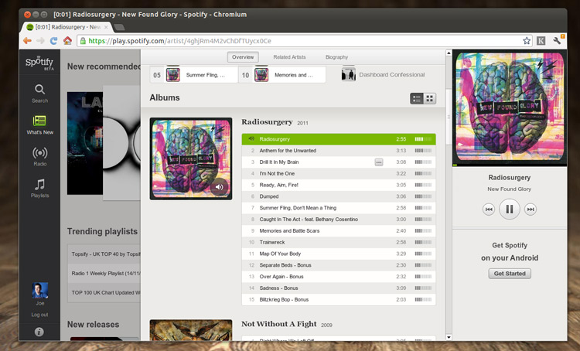This screenshot has height=351, width=580.
Task: Click the browser home icon
Action: (67, 40)
